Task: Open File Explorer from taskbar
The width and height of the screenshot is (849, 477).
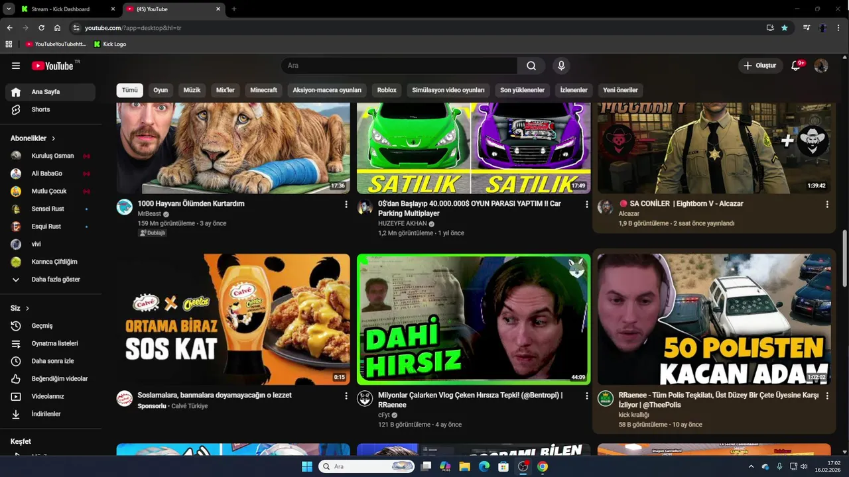Action: [465, 466]
